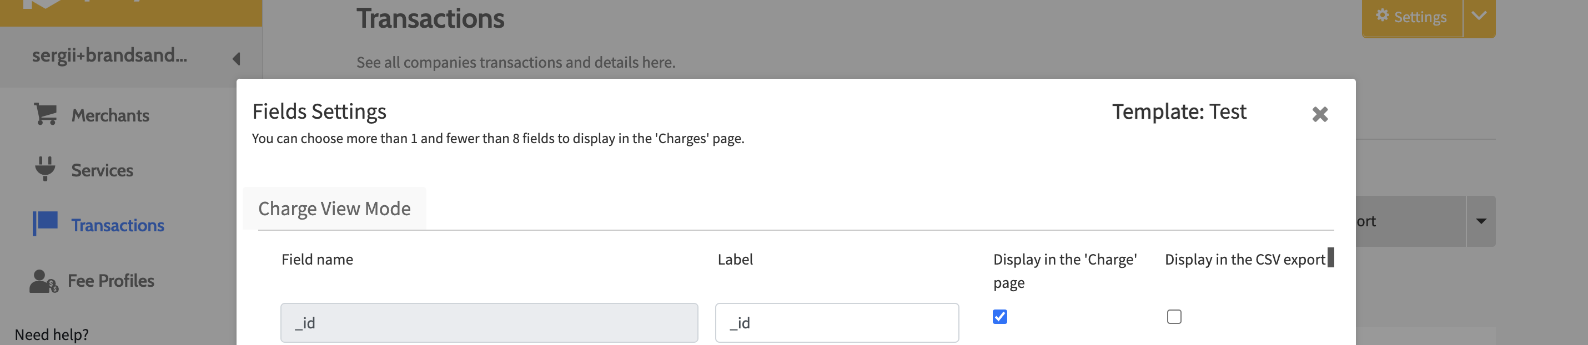This screenshot has width=1588, height=345.
Task: Click the Need help? link
Action: point(52,334)
